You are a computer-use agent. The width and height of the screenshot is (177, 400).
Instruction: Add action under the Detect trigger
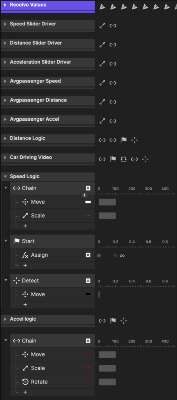(25, 305)
